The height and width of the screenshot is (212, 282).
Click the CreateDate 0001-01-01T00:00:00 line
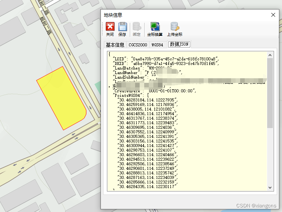[x=155, y=91]
